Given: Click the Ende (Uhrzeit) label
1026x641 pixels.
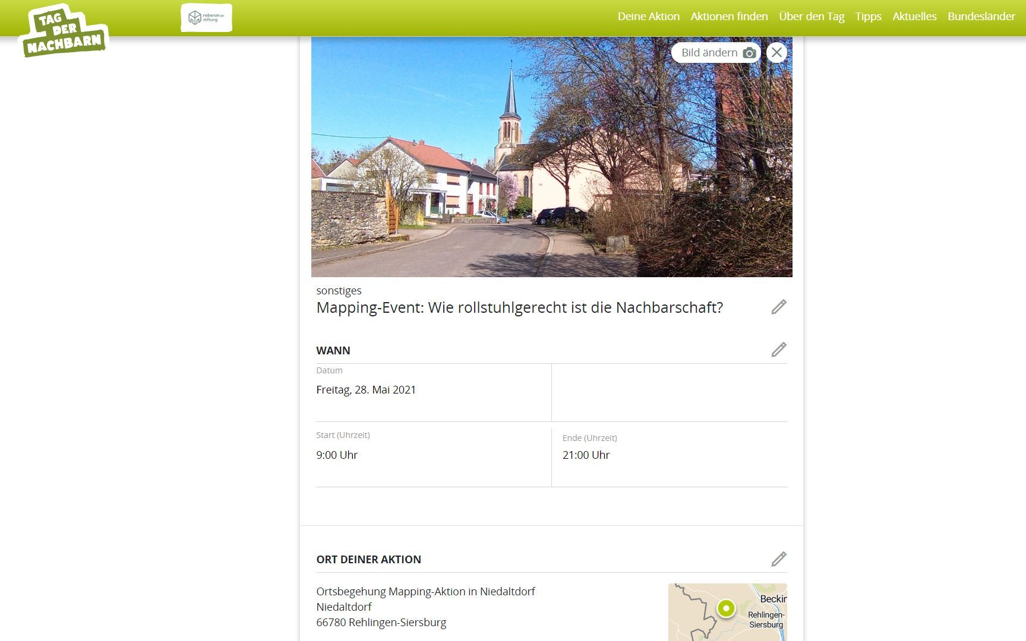Looking at the screenshot, I should click(x=590, y=438).
